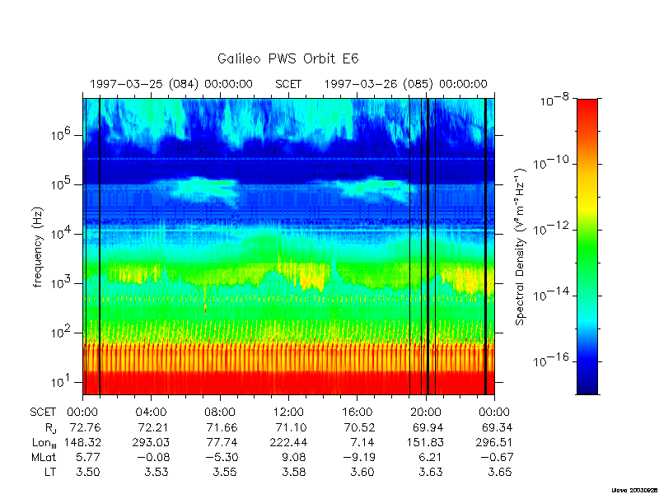Click the RJ value 69.94
The height and width of the screenshot is (494, 659).
tap(428, 427)
